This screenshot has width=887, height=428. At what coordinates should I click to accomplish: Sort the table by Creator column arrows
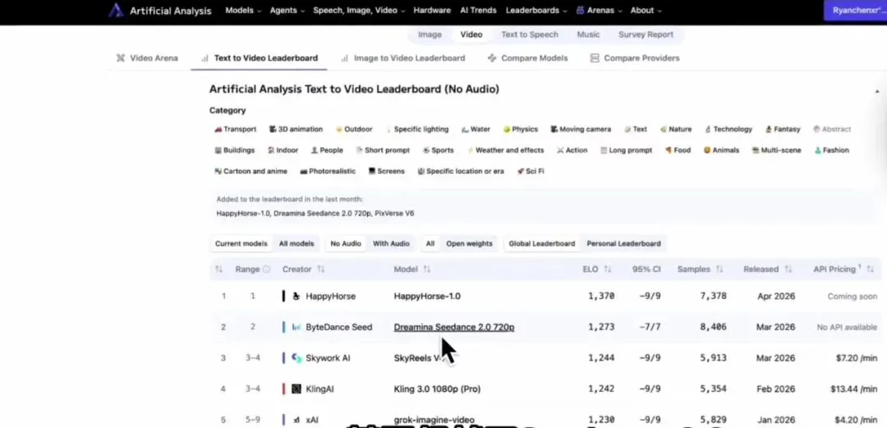tap(321, 269)
